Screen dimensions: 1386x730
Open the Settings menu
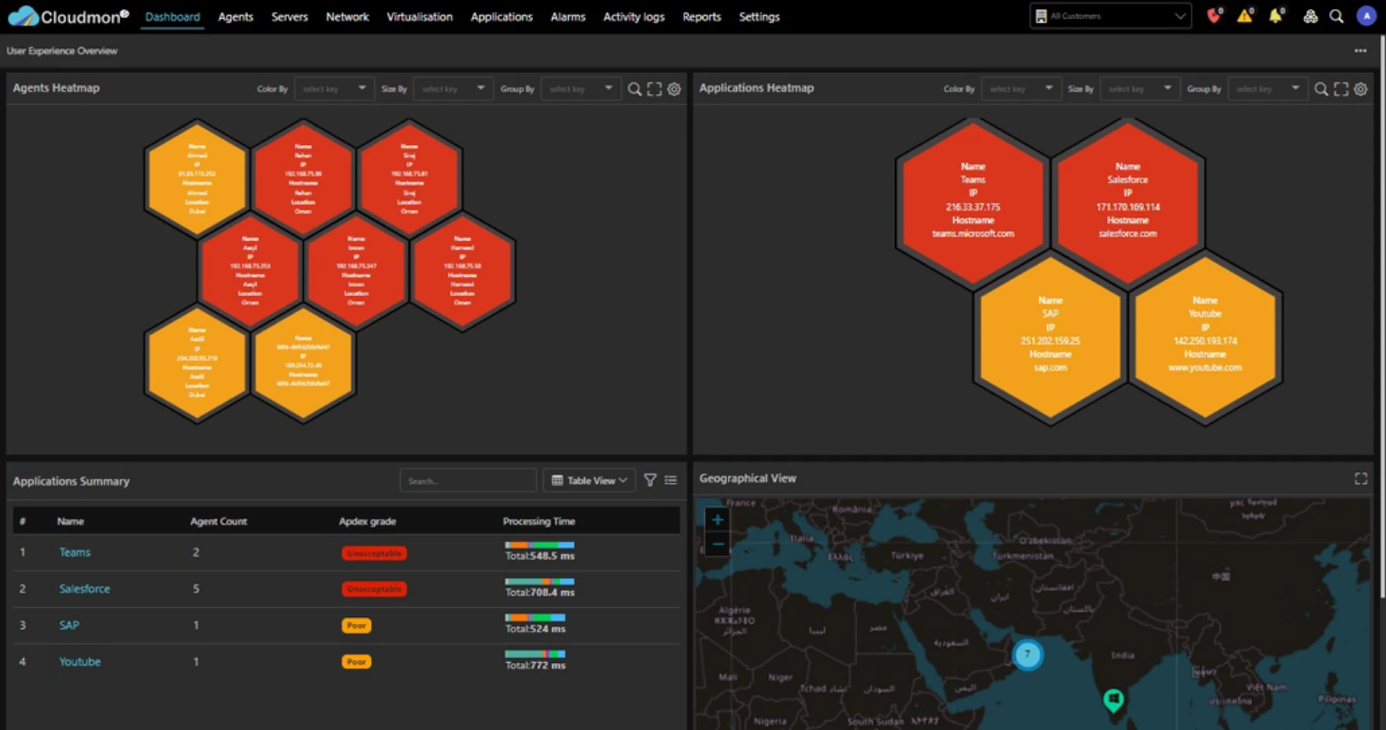[x=759, y=17]
